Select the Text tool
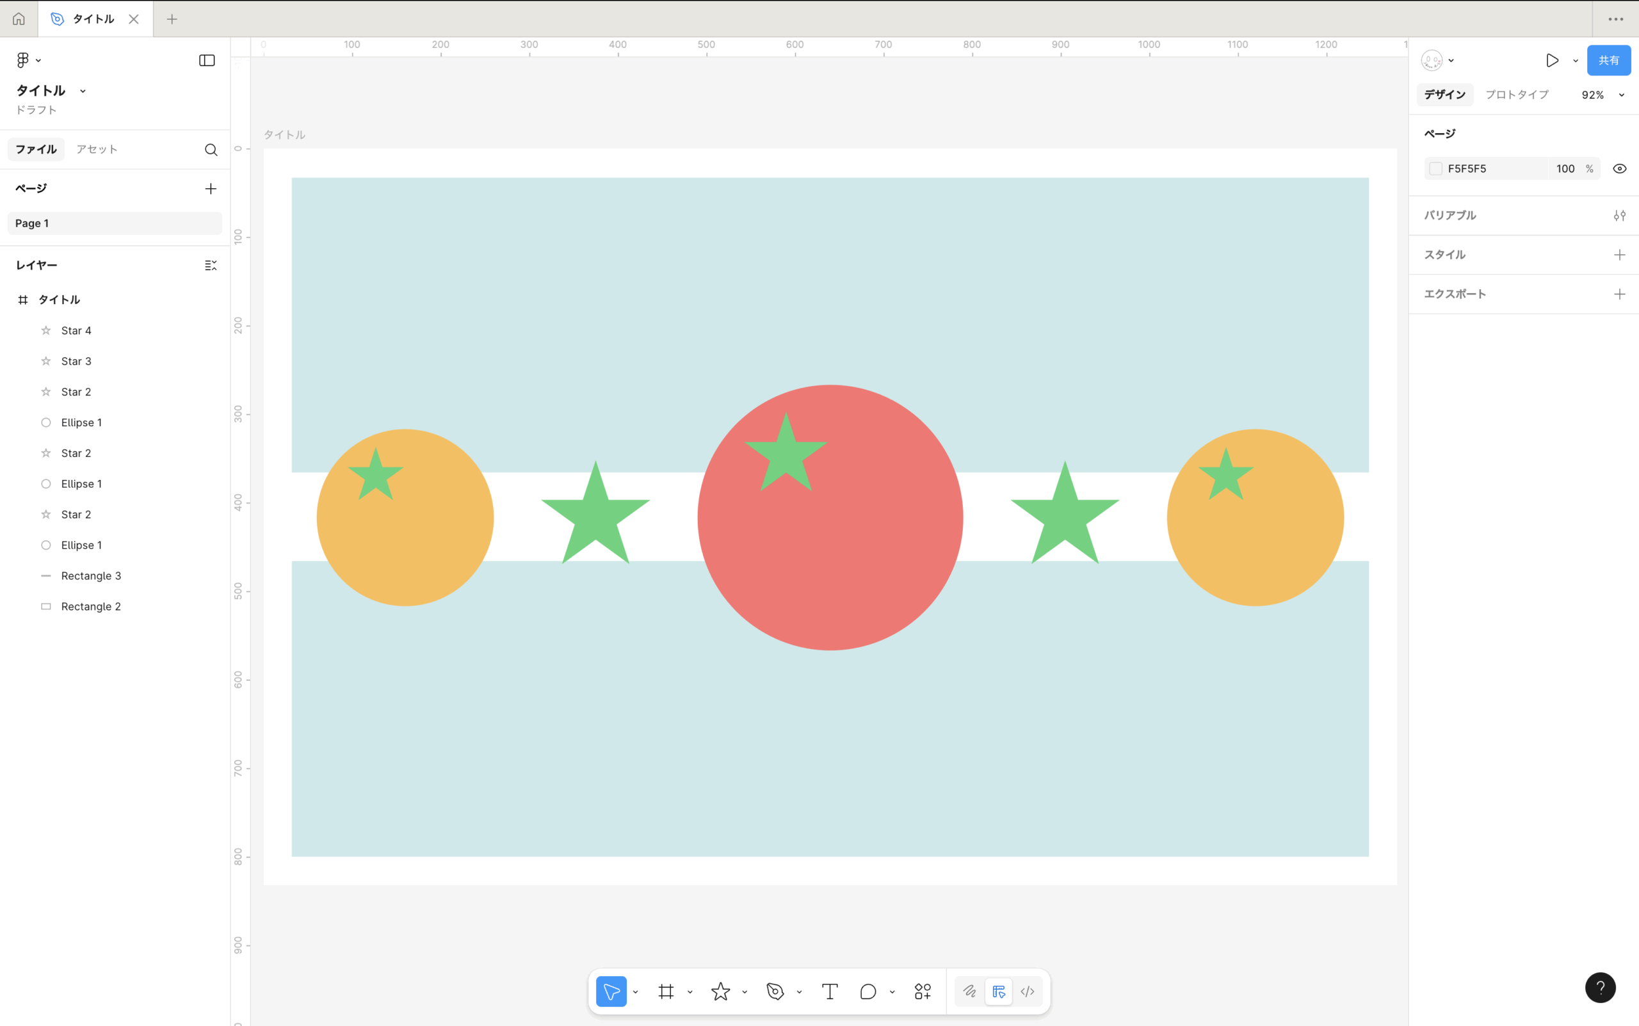The width and height of the screenshot is (1639, 1026). (x=829, y=991)
